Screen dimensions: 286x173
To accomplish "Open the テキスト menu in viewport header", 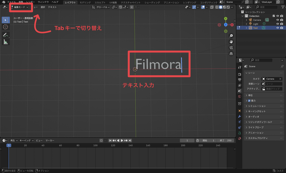I will [x=52, y=7].
